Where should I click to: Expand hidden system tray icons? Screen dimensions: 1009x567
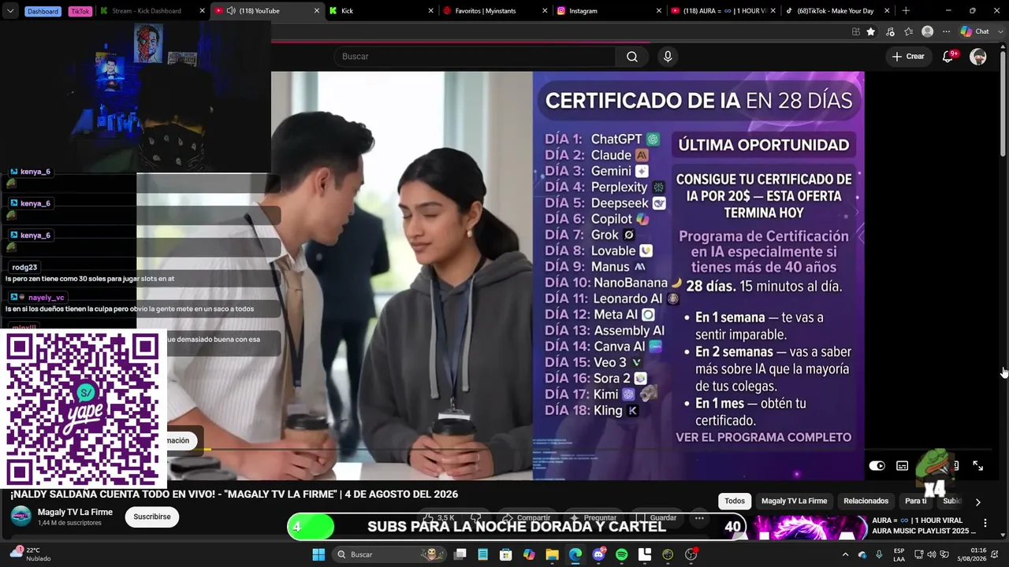pyautogui.click(x=845, y=554)
